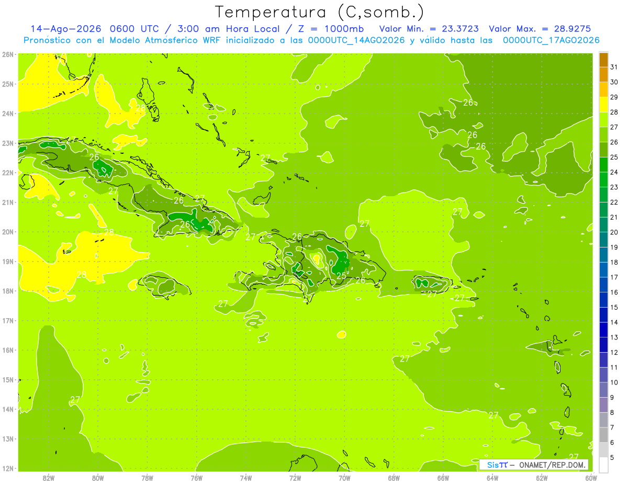Click the colorbar label '31'

point(614,67)
